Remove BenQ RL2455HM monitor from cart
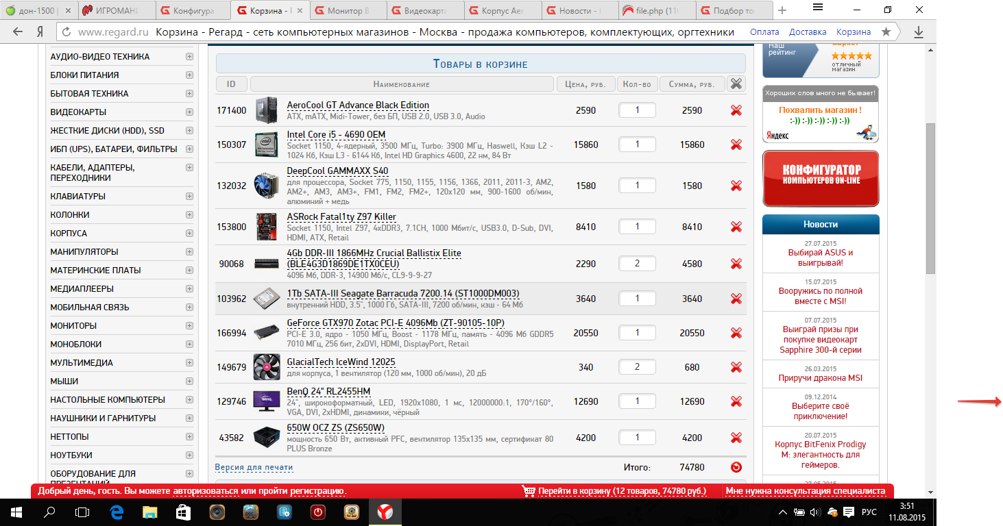 pos(736,401)
